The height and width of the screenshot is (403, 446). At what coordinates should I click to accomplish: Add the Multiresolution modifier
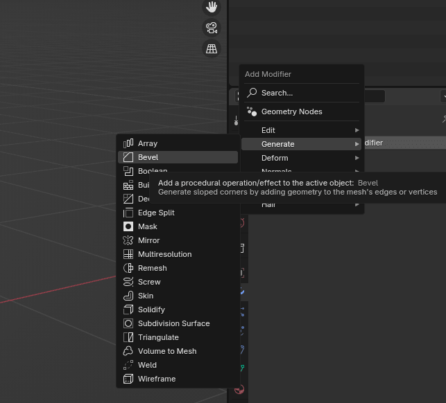[164, 254]
